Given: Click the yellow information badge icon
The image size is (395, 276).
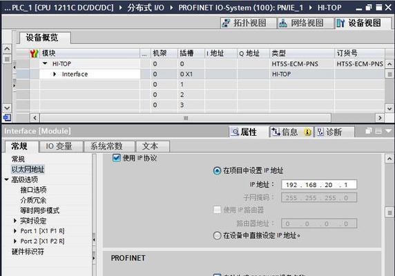Looking at the screenshot, I should pyautogui.click(x=307, y=132).
